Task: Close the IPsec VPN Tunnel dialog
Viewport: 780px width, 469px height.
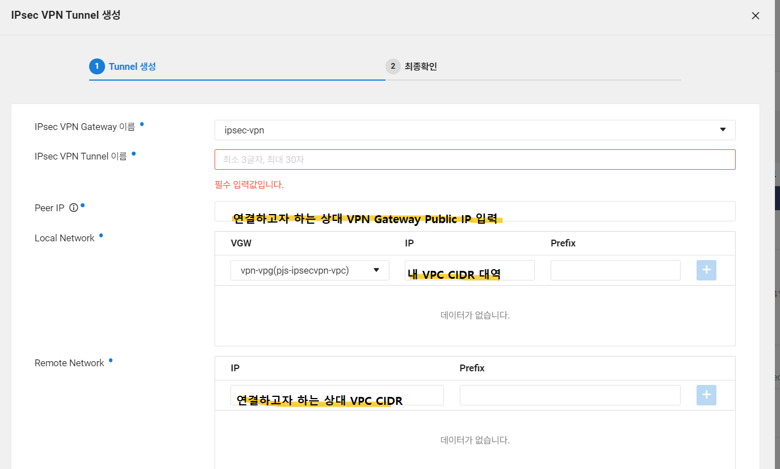Action: (x=755, y=16)
